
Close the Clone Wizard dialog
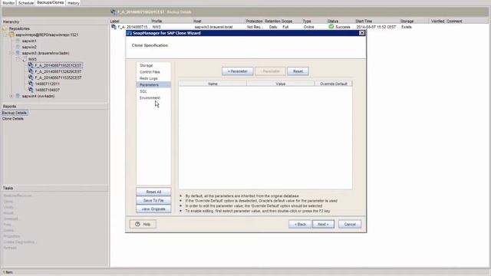[x=361, y=33]
